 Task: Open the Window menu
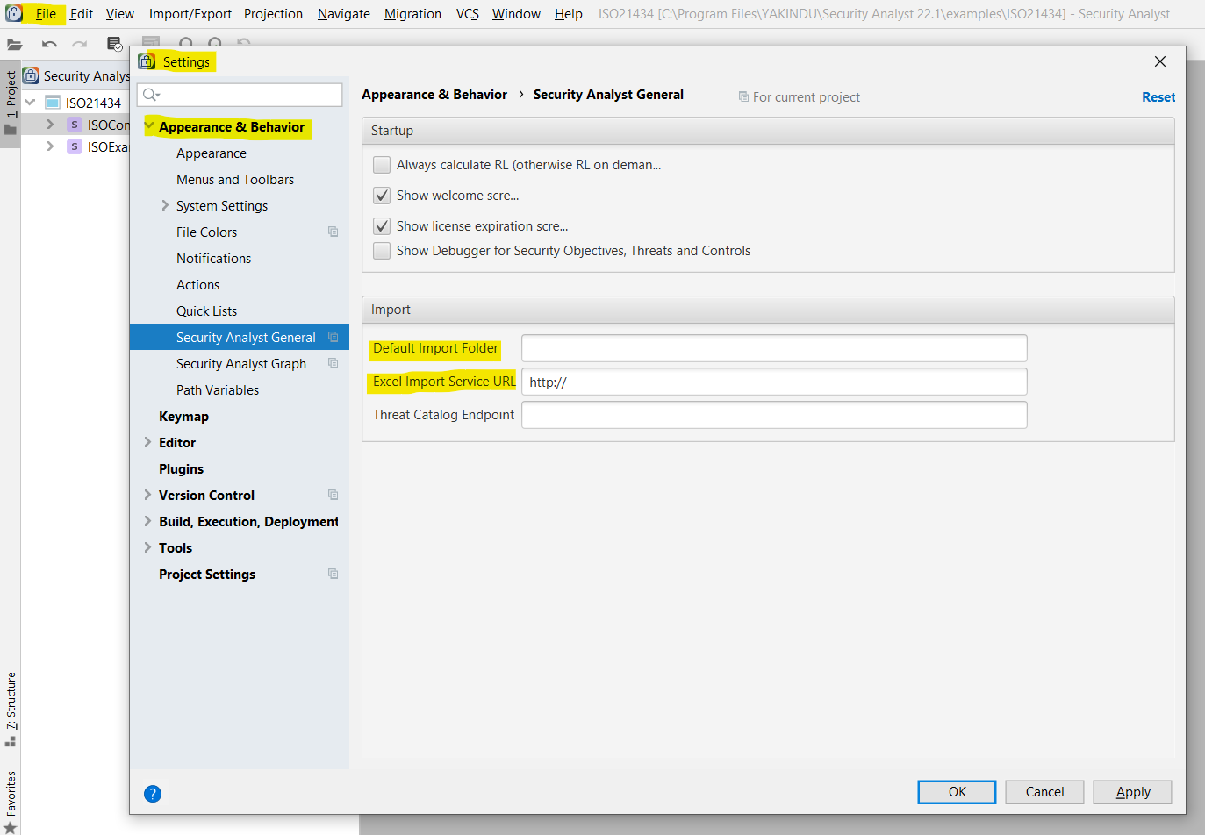click(x=516, y=13)
